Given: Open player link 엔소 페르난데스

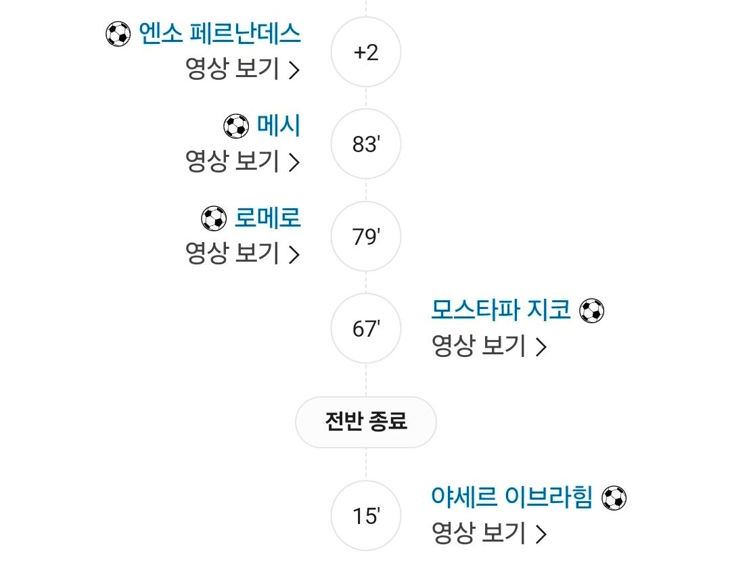Looking at the screenshot, I should tap(220, 34).
